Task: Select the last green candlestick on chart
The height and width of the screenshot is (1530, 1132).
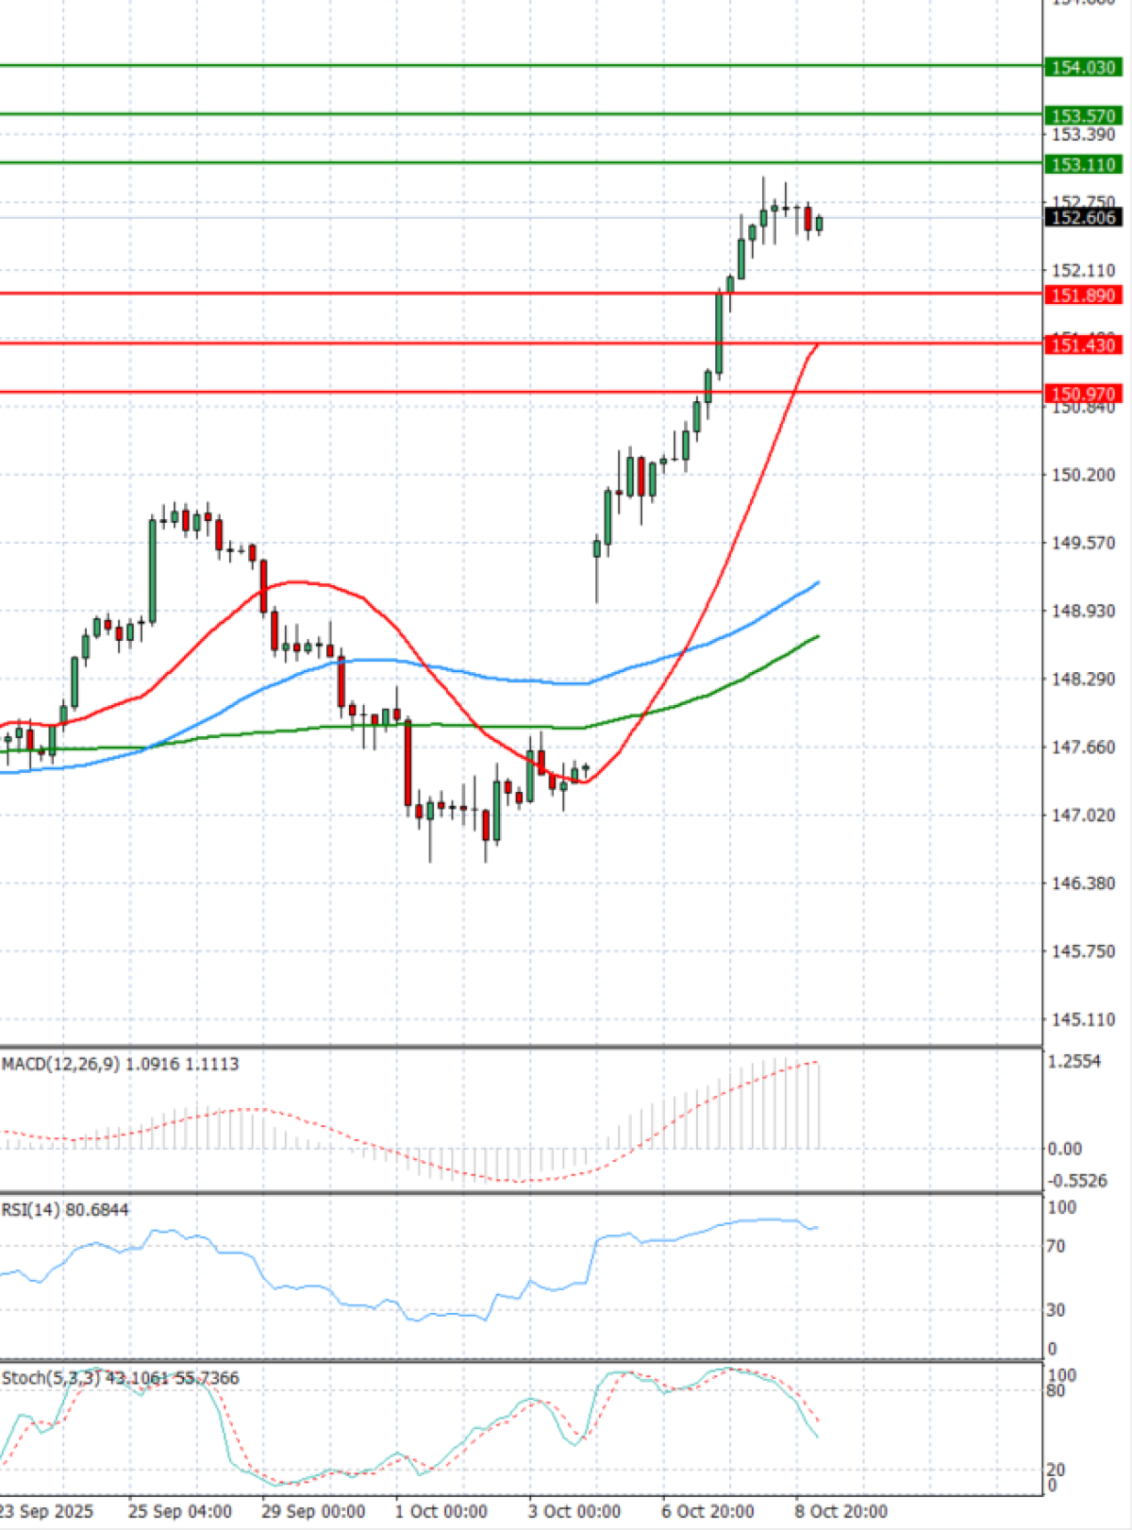Action: point(820,224)
